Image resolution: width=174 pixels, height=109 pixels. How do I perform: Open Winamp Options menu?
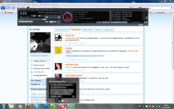(37, 9)
